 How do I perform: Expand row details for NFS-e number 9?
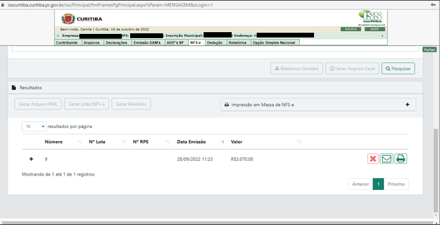(x=31, y=159)
